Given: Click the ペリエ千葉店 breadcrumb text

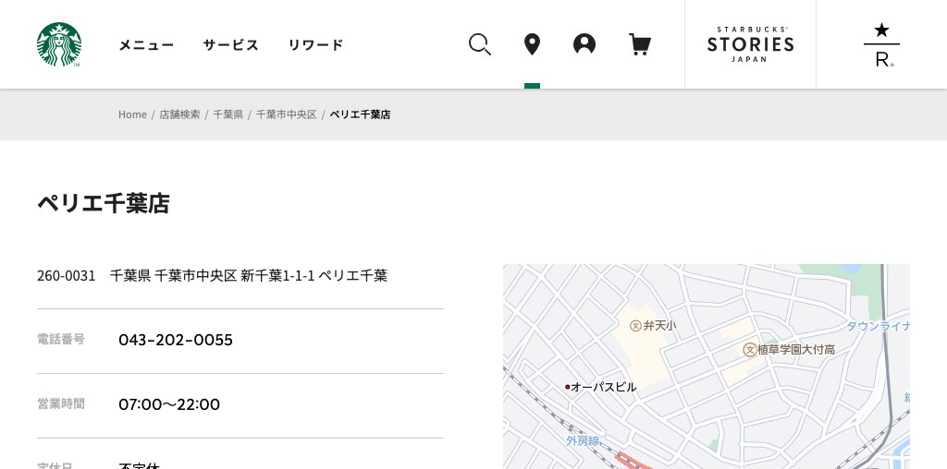Looking at the screenshot, I should point(360,114).
